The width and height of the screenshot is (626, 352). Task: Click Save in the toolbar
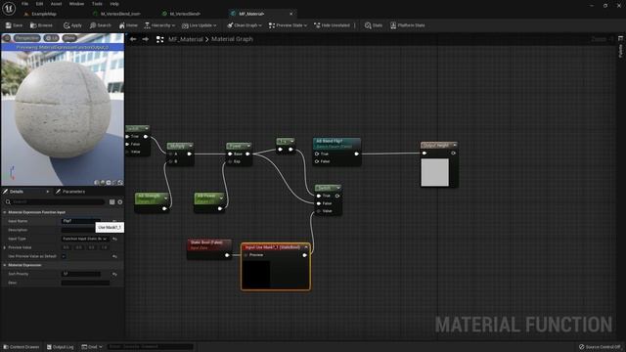pos(14,25)
